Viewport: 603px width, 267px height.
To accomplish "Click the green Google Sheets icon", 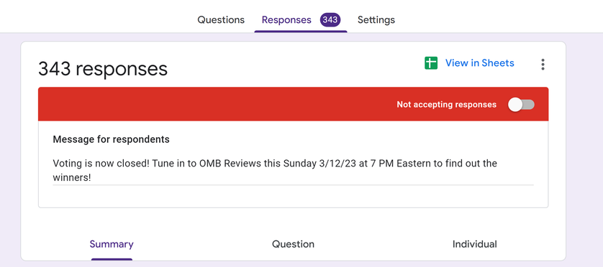I will click(x=431, y=63).
